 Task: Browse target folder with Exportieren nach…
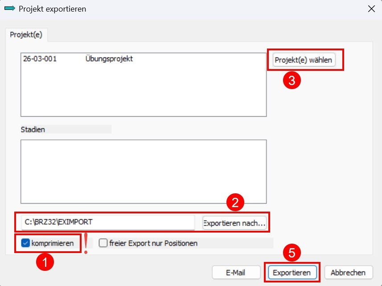pyautogui.click(x=234, y=223)
